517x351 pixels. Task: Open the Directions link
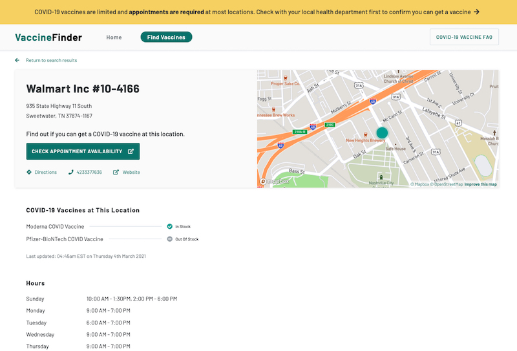(45, 172)
